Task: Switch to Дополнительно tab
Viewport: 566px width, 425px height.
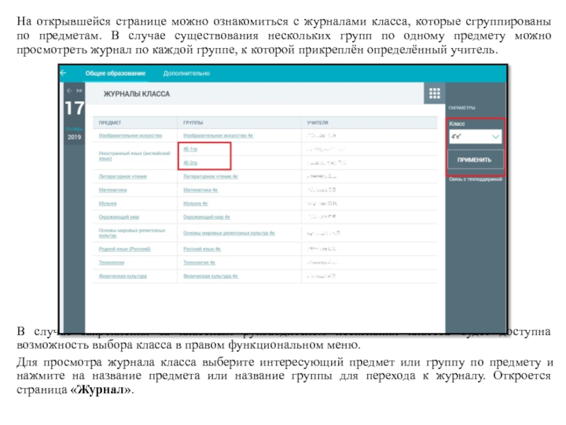Action: tap(186, 73)
